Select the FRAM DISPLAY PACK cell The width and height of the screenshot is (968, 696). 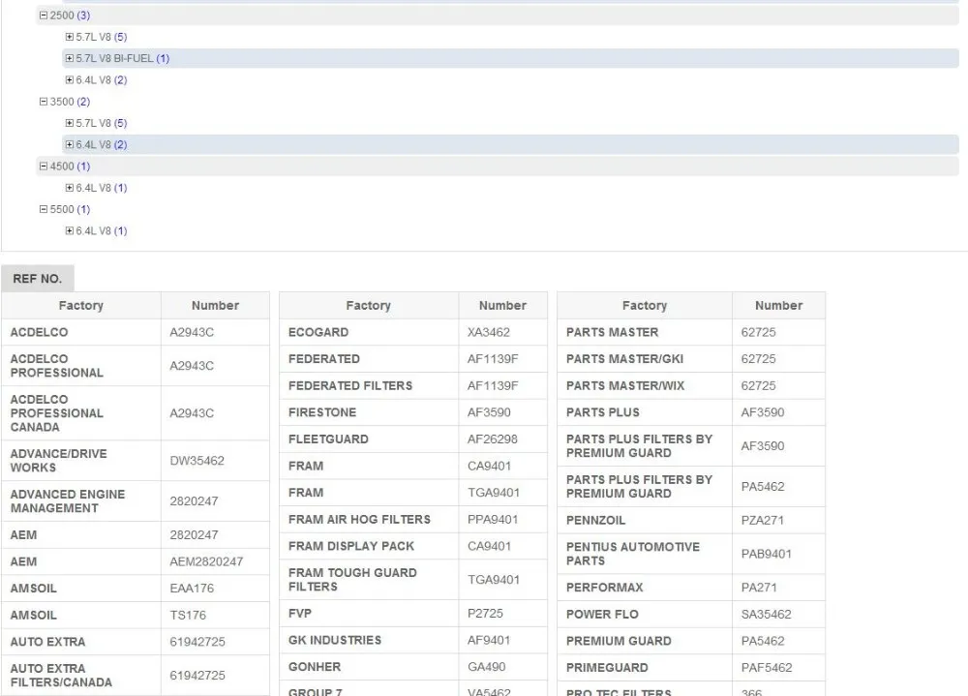pos(369,547)
